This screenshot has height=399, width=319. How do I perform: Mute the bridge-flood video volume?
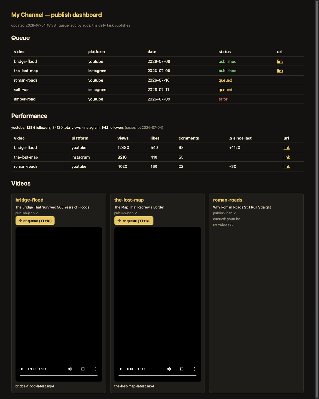(x=70, y=369)
